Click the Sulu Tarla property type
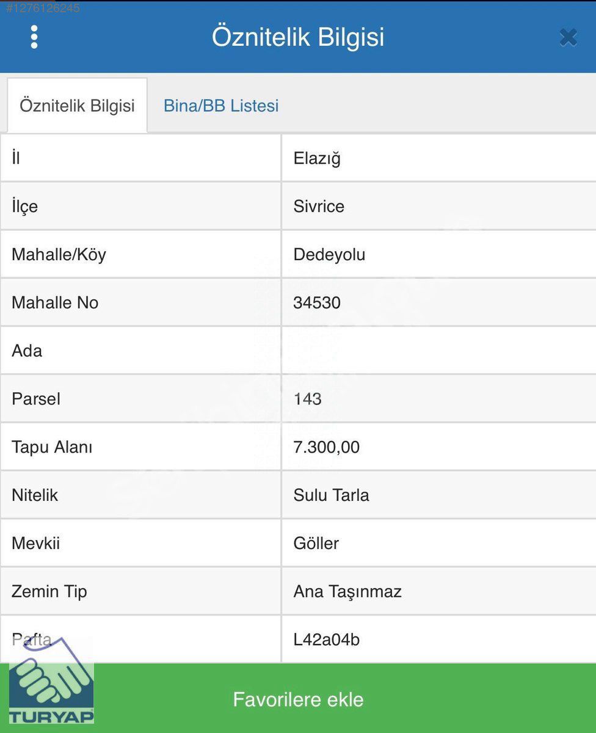 [x=331, y=495]
